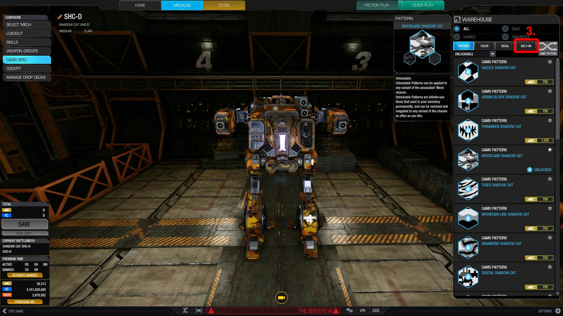Open the WEAPON GROUPS section

[26, 51]
